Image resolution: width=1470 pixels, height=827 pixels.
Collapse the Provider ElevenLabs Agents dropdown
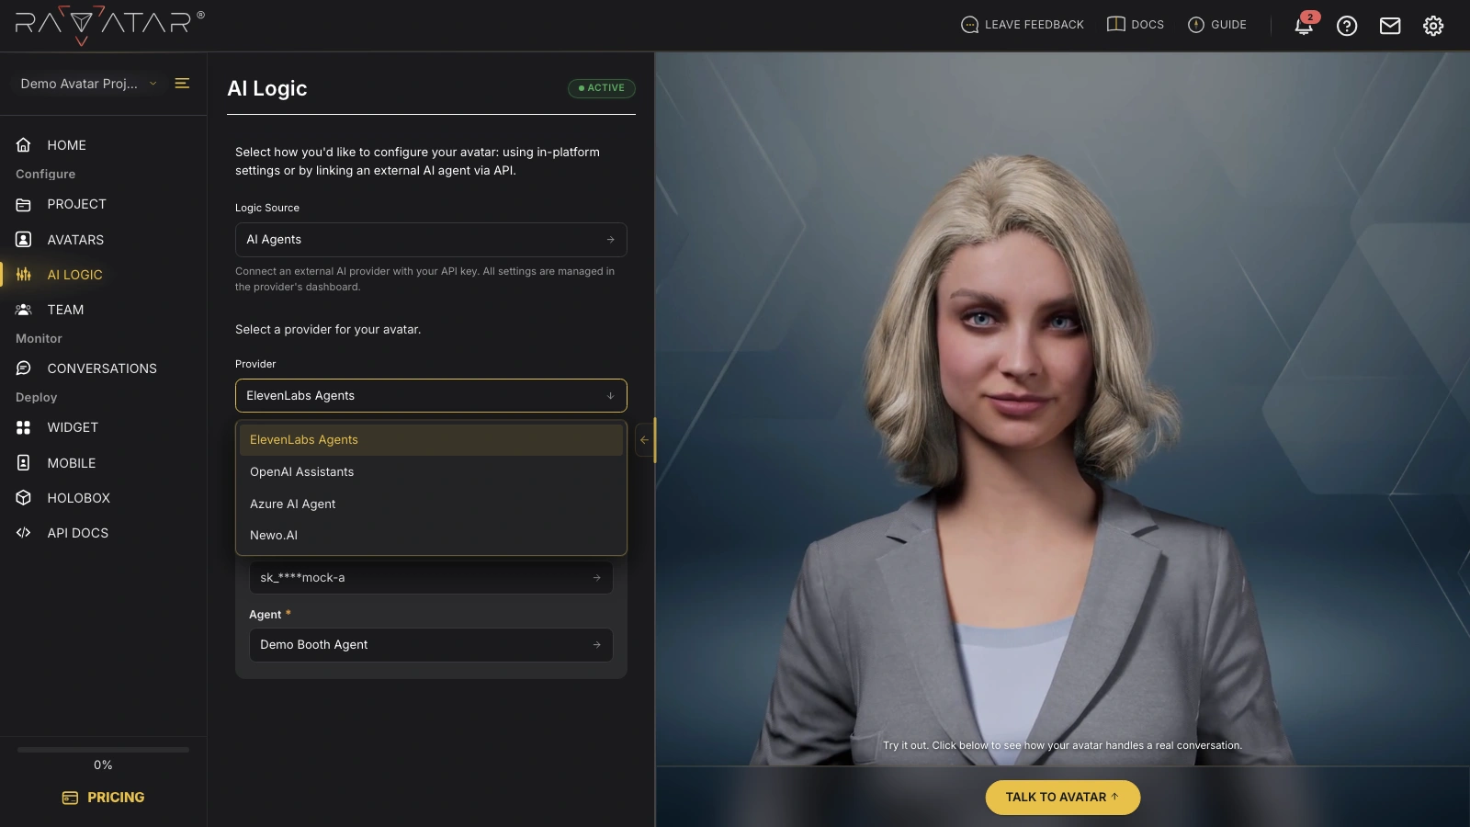pos(431,396)
